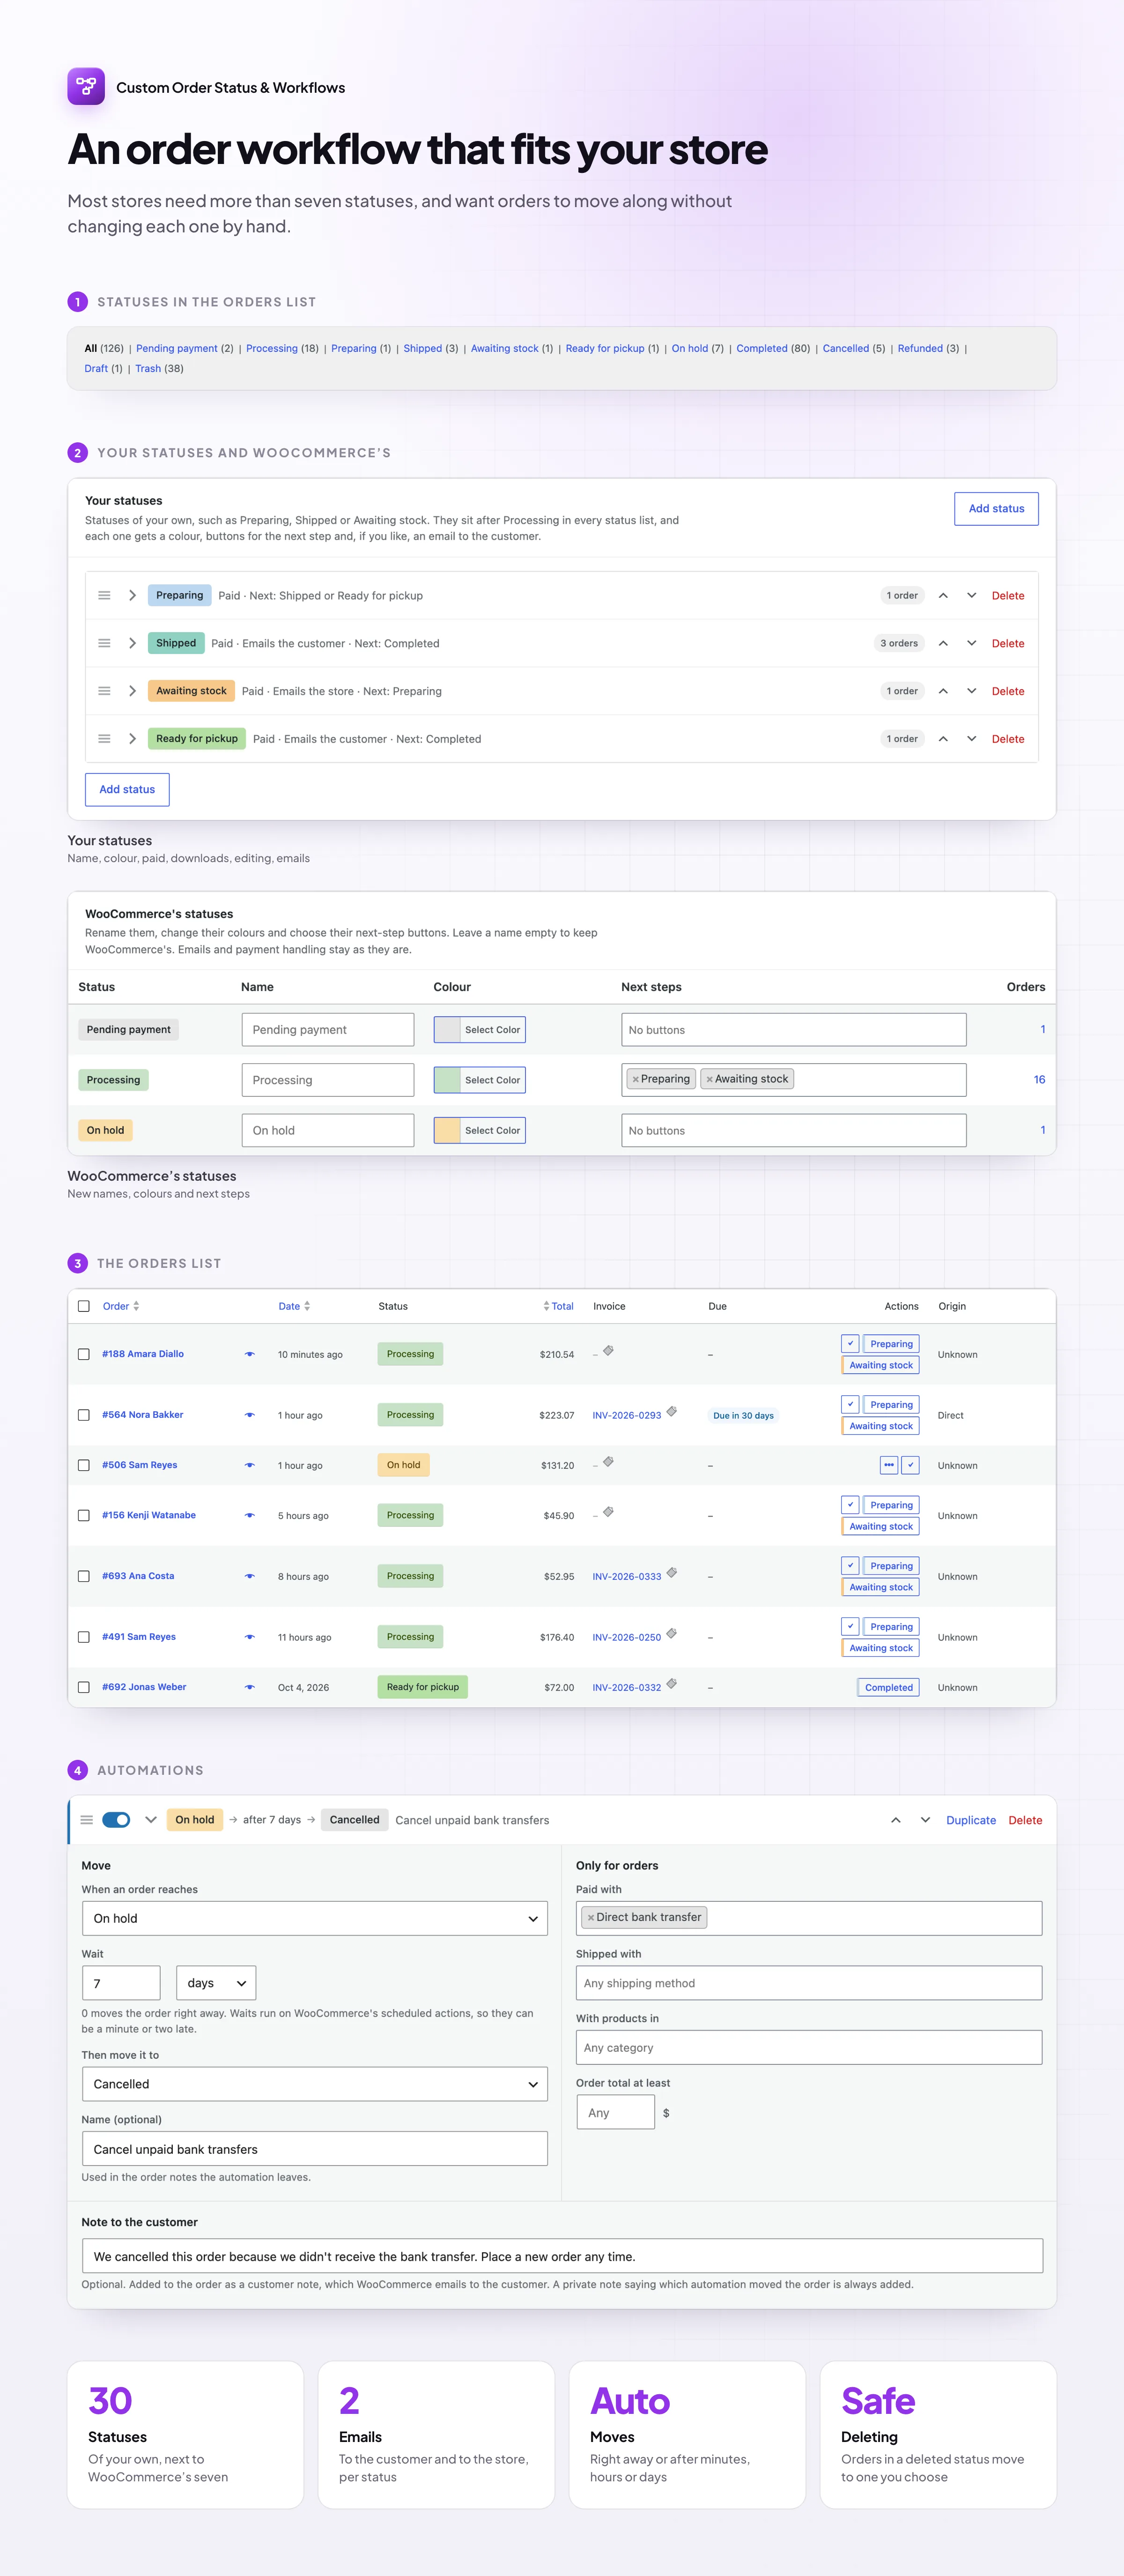Click the complete checkmark action for order #564
Image resolution: width=1124 pixels, height=2576 pixels.
pos(850,1404)
